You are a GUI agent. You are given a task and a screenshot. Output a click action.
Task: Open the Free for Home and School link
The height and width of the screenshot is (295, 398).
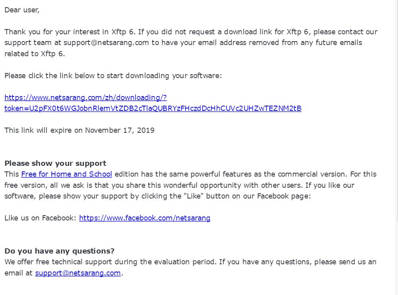tap(67, 174)
